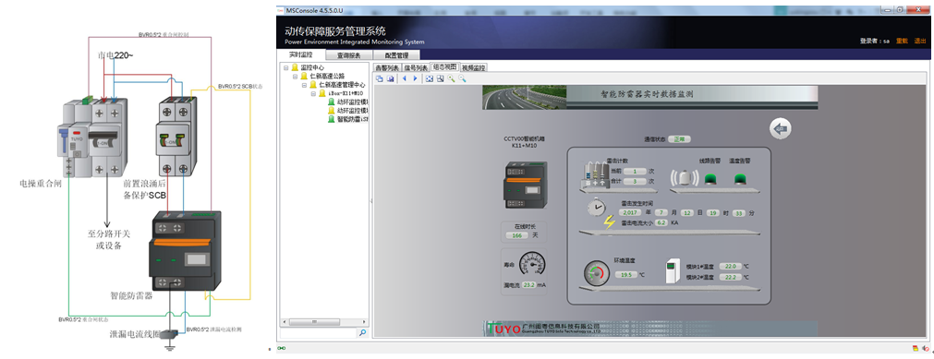Switch to the 告警列表 tab
This screenshot has width=934, height=359.
(x=386, y=67)
